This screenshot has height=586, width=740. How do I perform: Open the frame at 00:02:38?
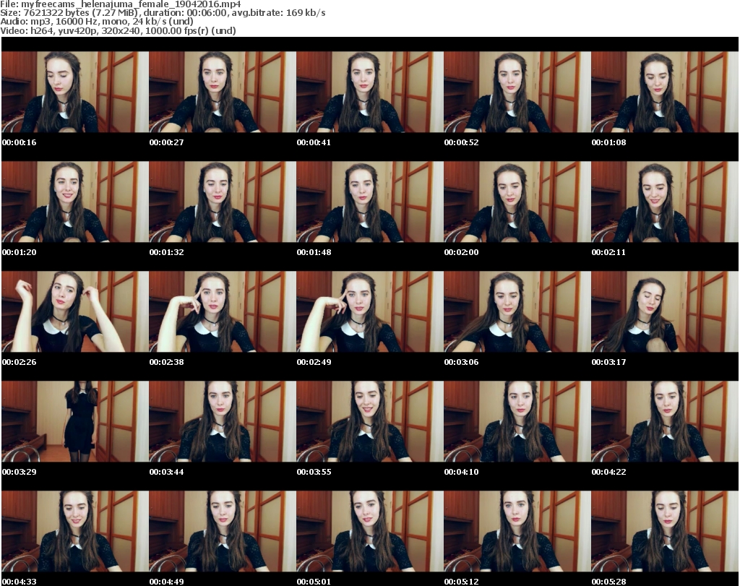click(x=223, y=312)
